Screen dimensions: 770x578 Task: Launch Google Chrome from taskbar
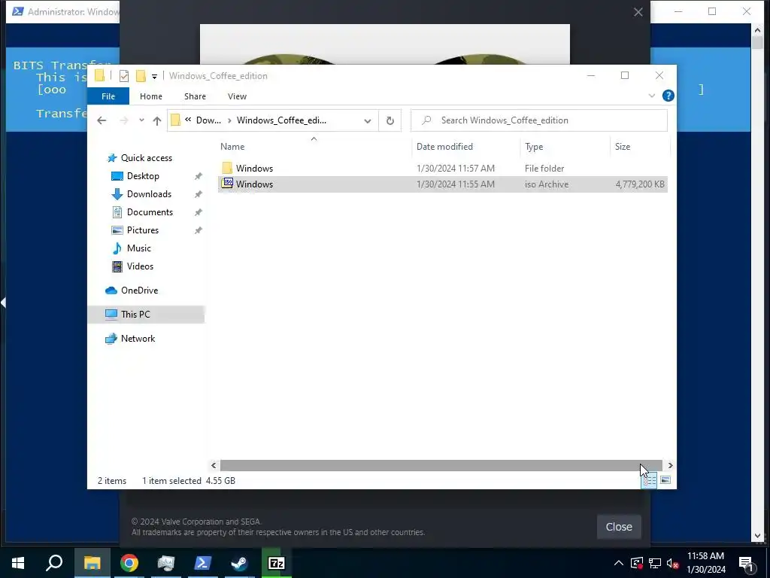pos(129,563)
